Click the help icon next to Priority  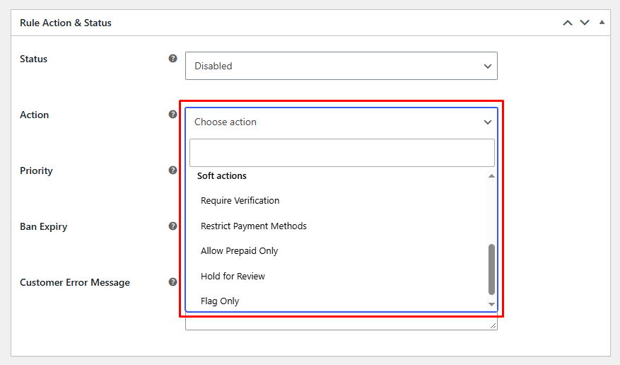click(172, 170)
